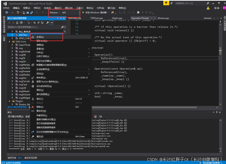Click the Manage NuGet packages menu icon
The height and width of the screenshot is (164, 226).
pos(33,81)
